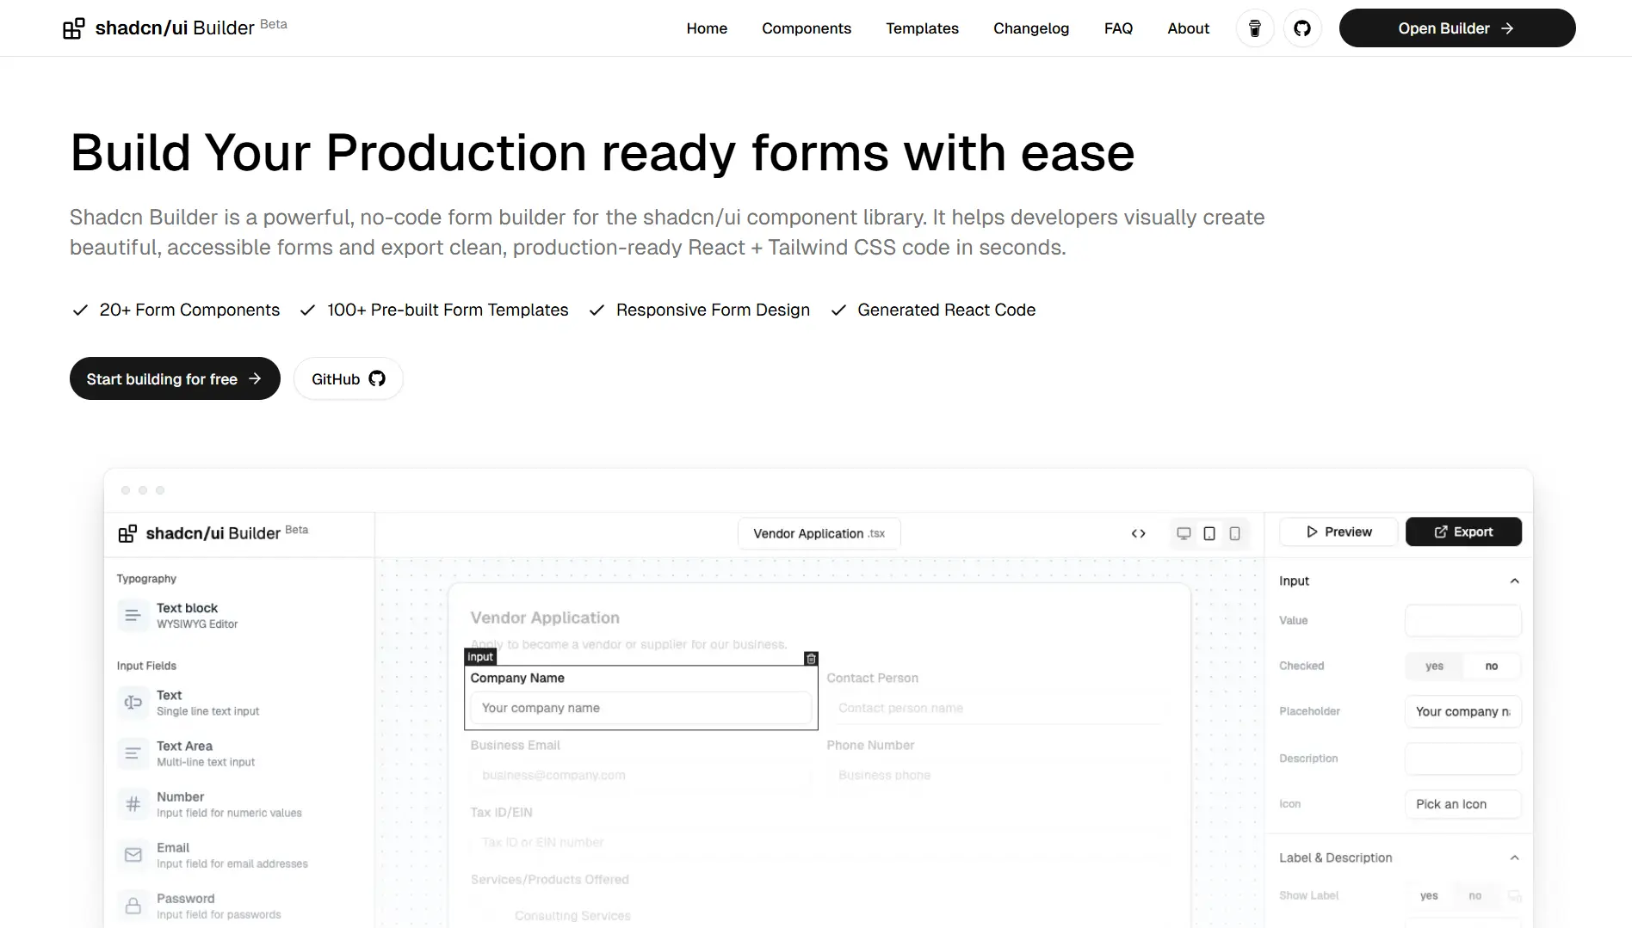
Task: Click Start building for free
Action: click(x=175, y=378)
